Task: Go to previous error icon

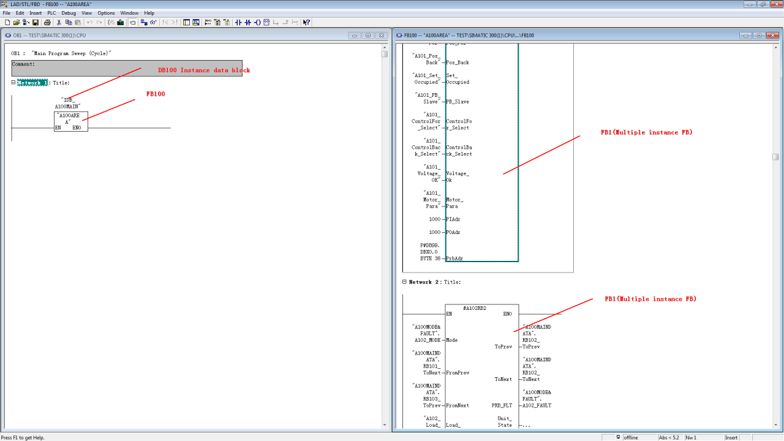Action: 164,22
